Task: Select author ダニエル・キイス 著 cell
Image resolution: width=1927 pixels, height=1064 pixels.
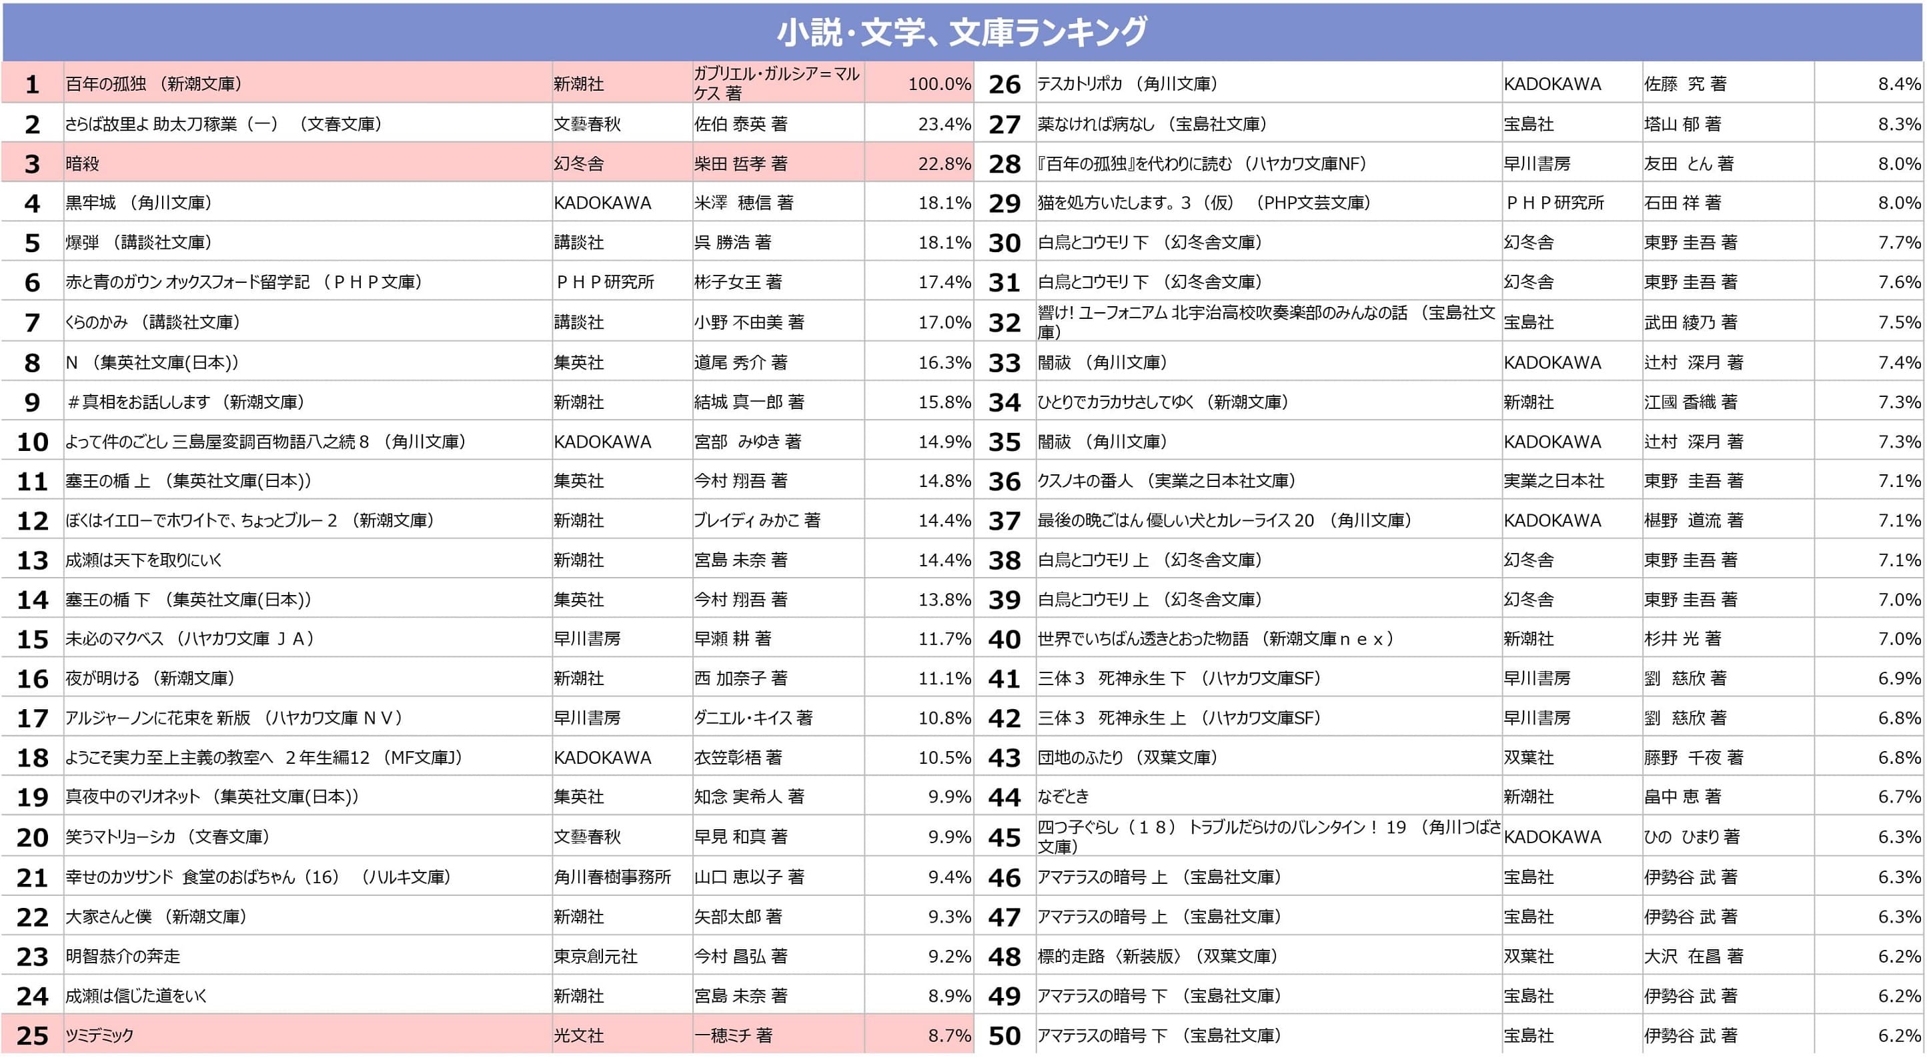Action: pyautogui.click(x=752, y=718)
